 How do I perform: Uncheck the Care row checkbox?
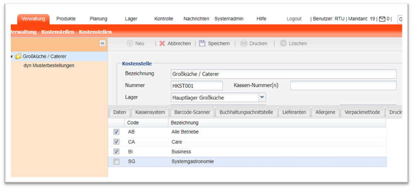tap(116, 142)
